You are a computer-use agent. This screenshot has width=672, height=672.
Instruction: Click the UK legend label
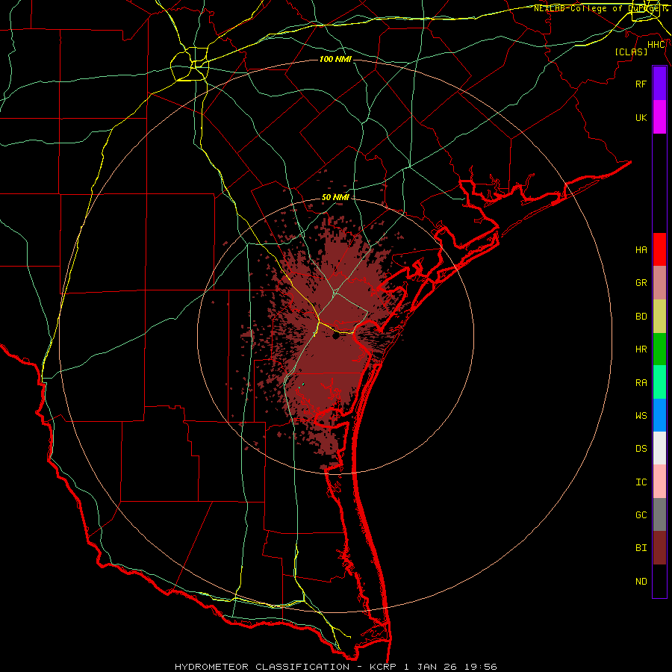point(641,117)
